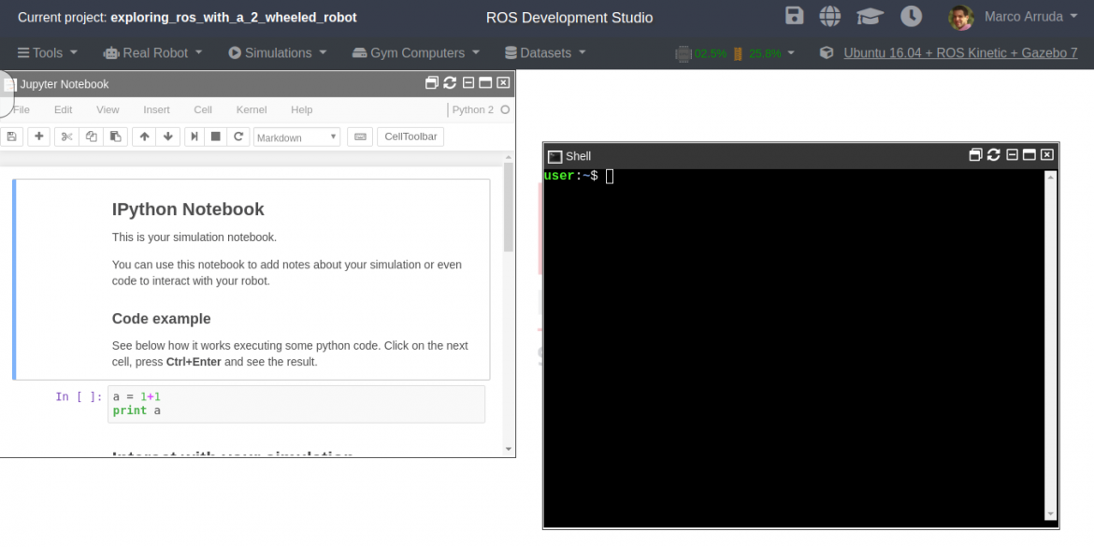The image size is (1094, 547).
Task: Open the Real Robot dropdown
Action: pos(152,53)
